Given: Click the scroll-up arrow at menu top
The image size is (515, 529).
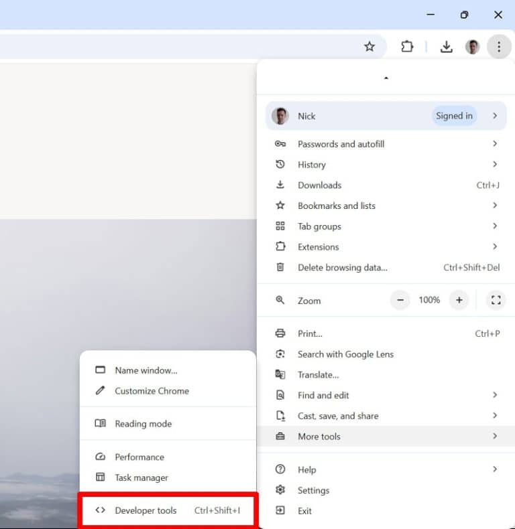Looking at the screenshot, I should pos(386,78).
